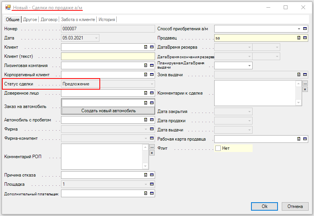
Task: Confirm the form with the Ok button
Action: (x=264, y=206)
